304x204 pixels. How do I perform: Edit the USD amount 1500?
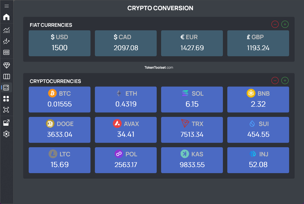(60, 48)
